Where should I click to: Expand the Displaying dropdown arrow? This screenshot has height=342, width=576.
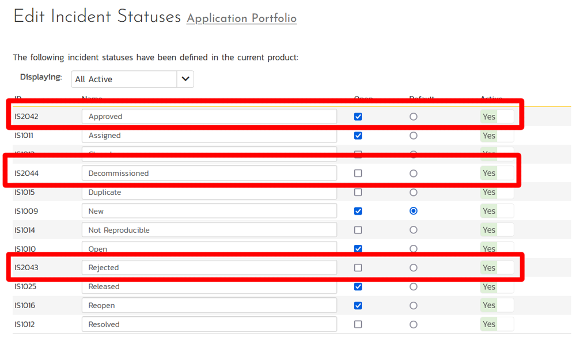pyautogui.click(x=185, y=79)
